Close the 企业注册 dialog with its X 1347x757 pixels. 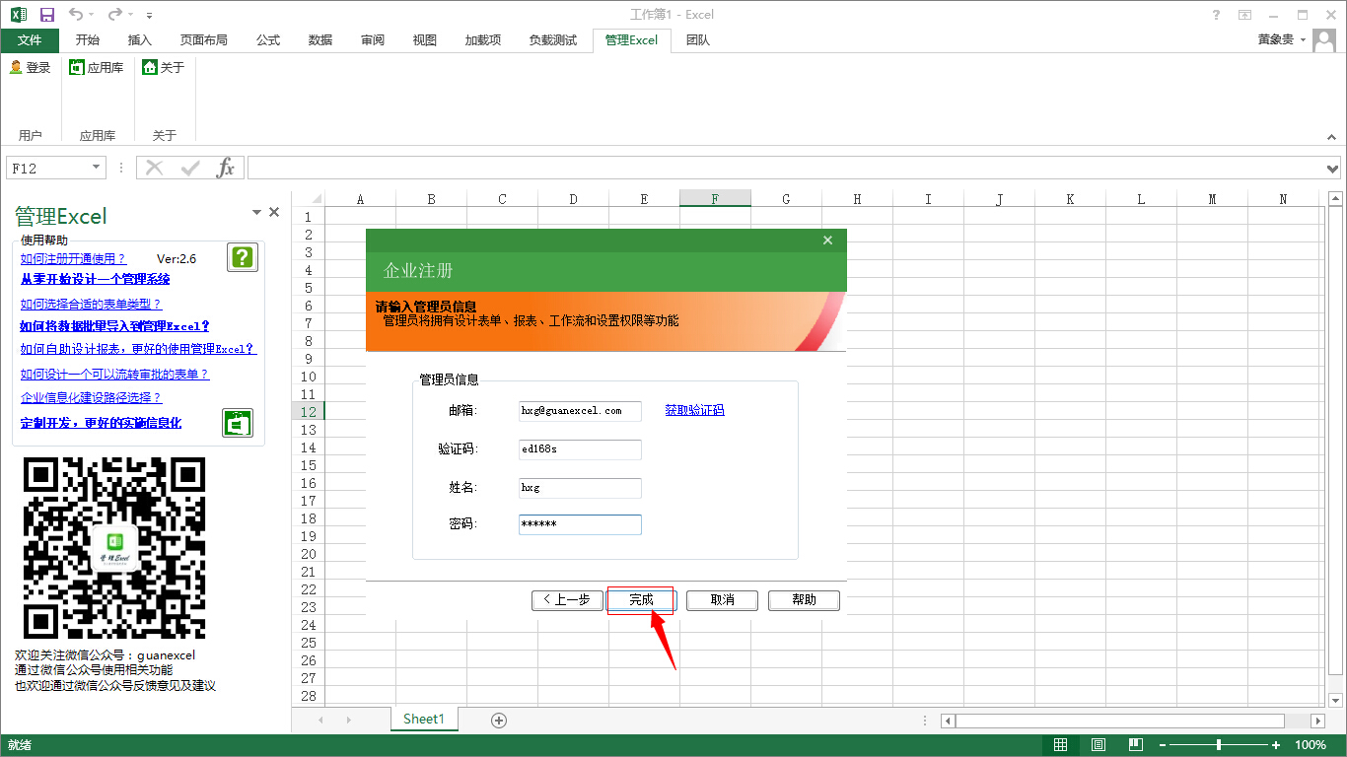coord(827,241)
